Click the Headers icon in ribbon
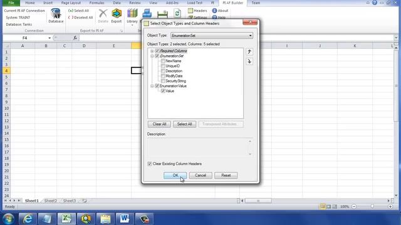This screenshot has height=225, width=401. tap(190, 11)
